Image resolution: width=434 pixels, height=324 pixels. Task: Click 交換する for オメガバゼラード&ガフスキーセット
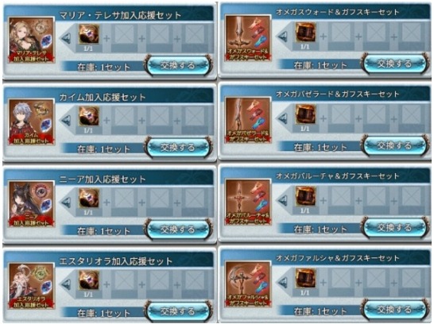tap(394, 145)
